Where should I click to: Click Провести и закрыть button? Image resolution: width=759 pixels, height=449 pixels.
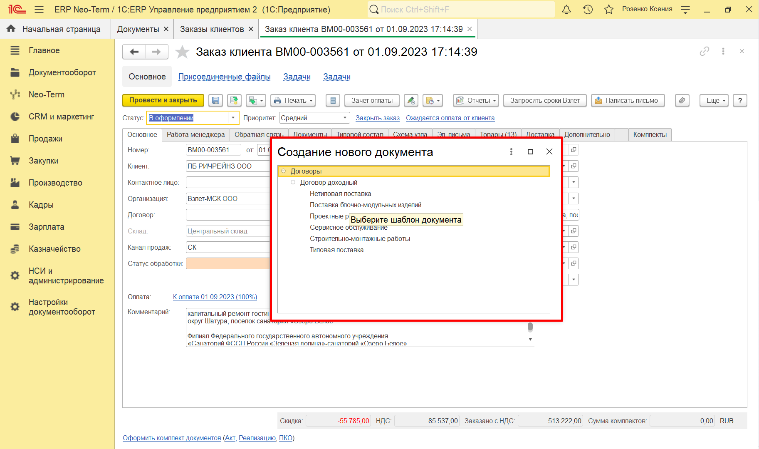[x=163, y=100]
